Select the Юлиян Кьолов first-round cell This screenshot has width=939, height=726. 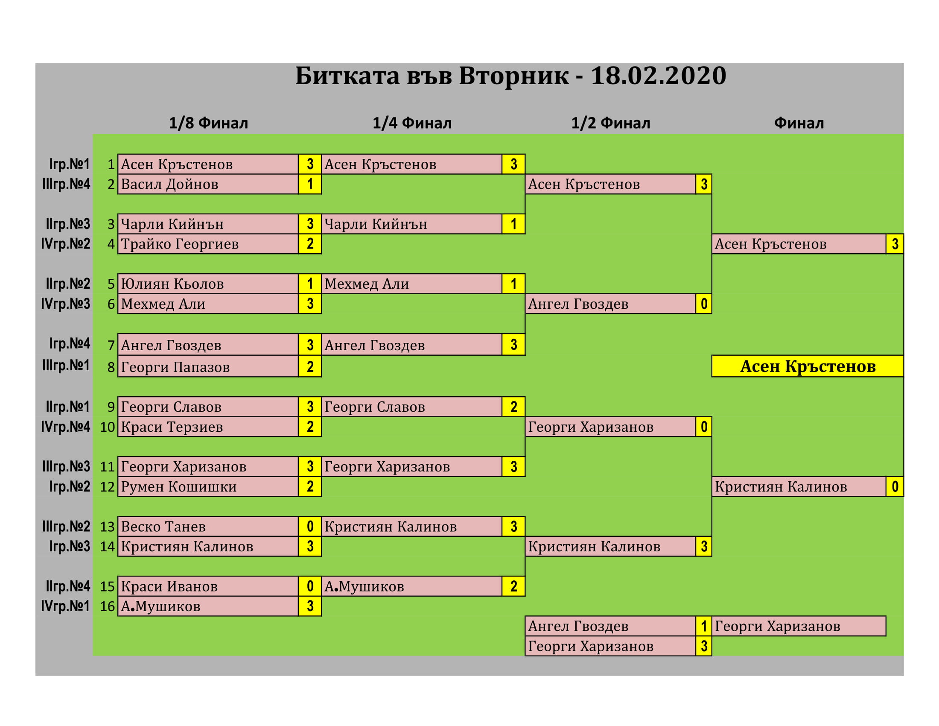[208, 284]
